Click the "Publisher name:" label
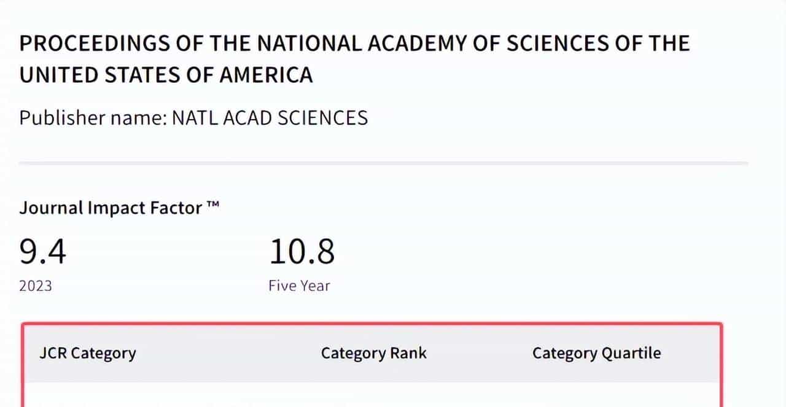The image size is (786, 407). click(x=92, y=117)
